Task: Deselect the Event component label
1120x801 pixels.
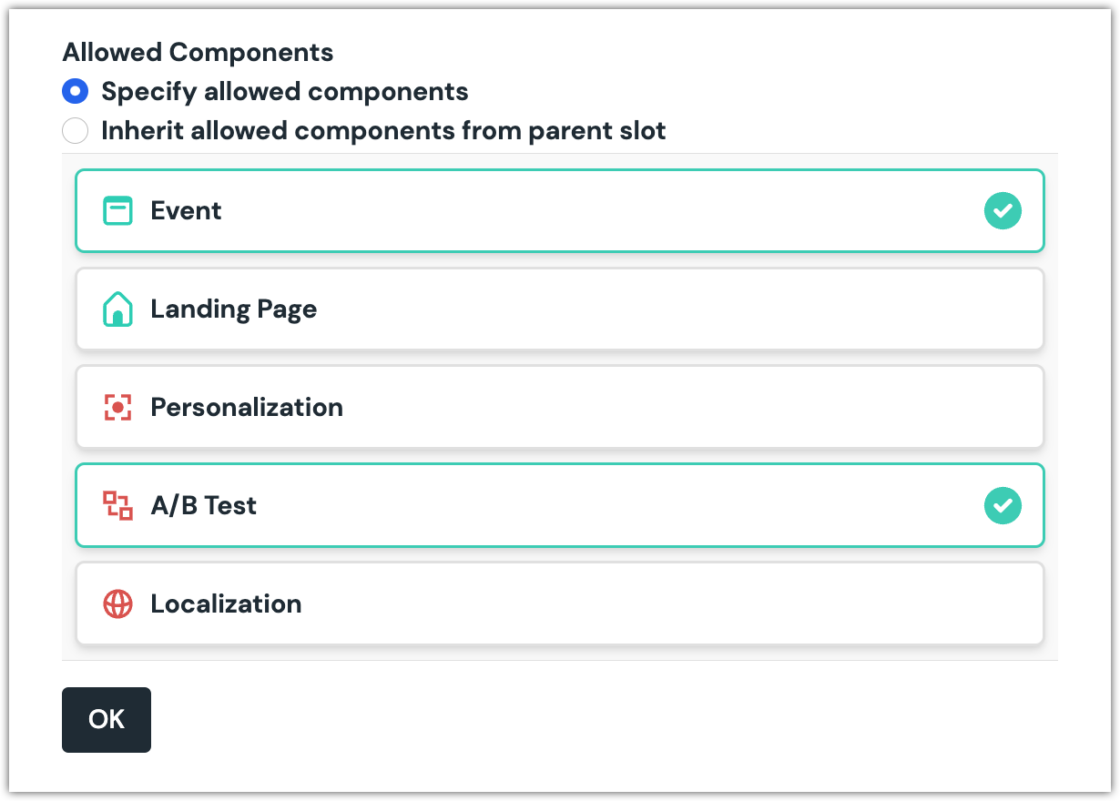Action: click(186, 211)
